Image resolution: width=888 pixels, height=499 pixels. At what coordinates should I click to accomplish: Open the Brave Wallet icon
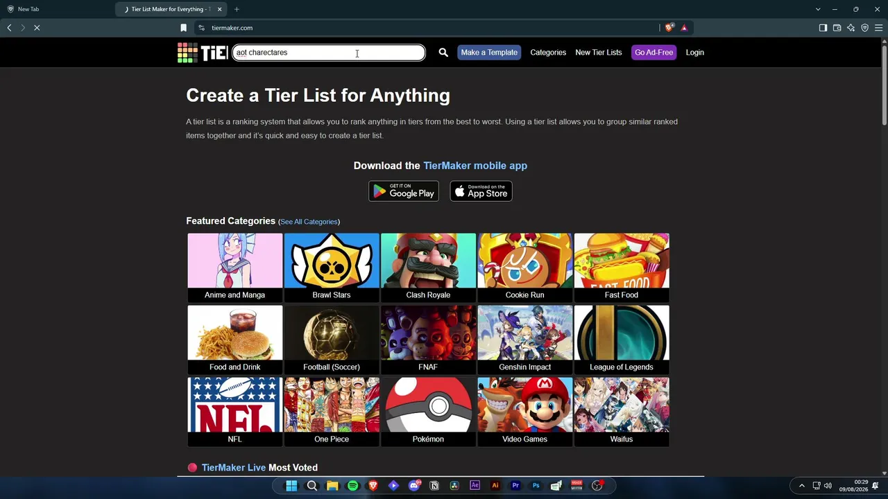pos(837,28)
